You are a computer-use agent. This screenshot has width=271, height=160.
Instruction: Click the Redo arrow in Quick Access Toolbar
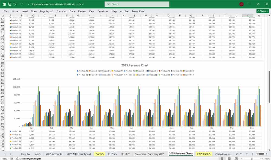[22, 4]
